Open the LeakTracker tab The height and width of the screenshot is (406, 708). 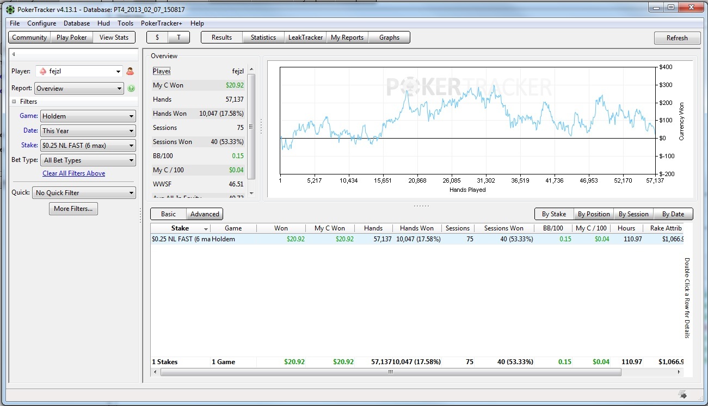305,38
